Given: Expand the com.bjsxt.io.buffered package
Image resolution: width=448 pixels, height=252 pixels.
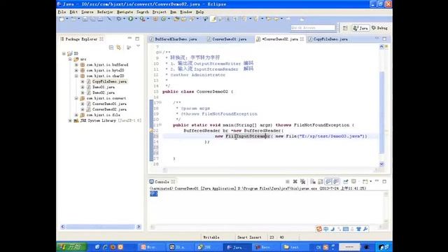Looking at the screenshot, I should (76, 65).
